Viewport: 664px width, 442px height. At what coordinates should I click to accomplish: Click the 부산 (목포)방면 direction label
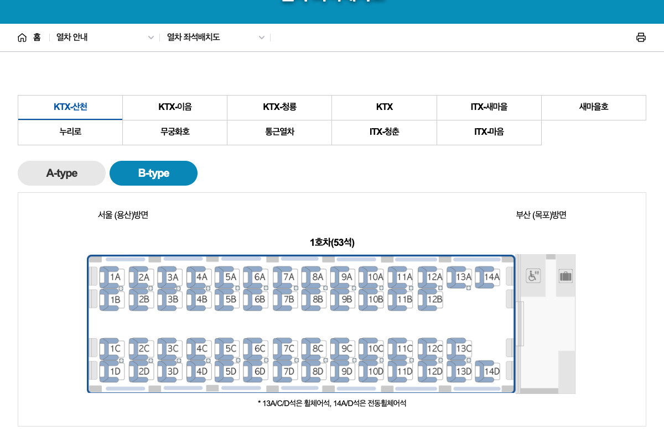[x=541, y=215]
